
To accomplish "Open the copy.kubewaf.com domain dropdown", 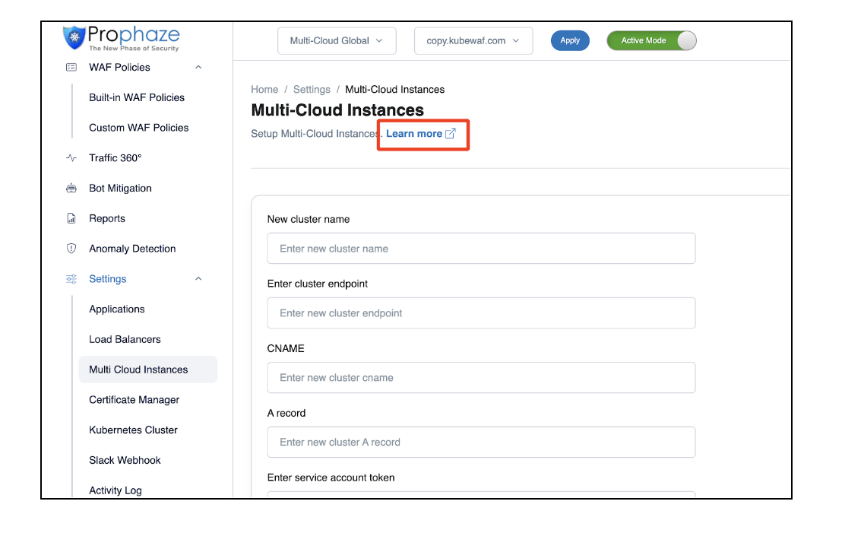I will click(x=473, y=41).
